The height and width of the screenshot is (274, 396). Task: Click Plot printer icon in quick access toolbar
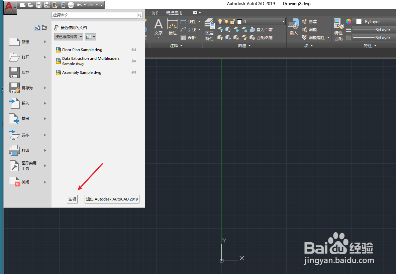pyautogui.click(x=71, y=5)
